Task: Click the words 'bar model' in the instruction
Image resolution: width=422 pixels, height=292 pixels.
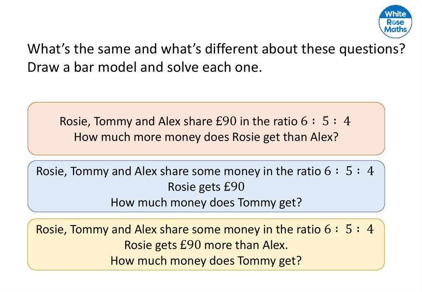Action: 99,67
